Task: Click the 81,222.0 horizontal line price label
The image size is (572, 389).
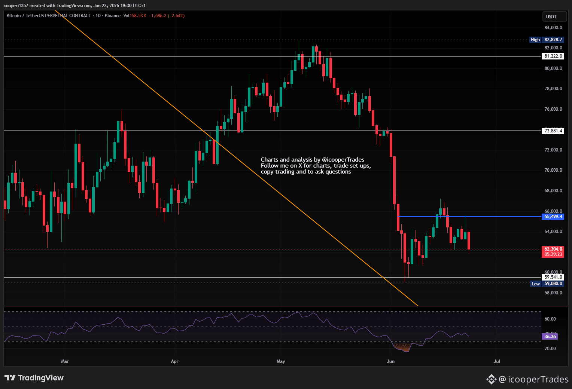Action: [553, 56]
